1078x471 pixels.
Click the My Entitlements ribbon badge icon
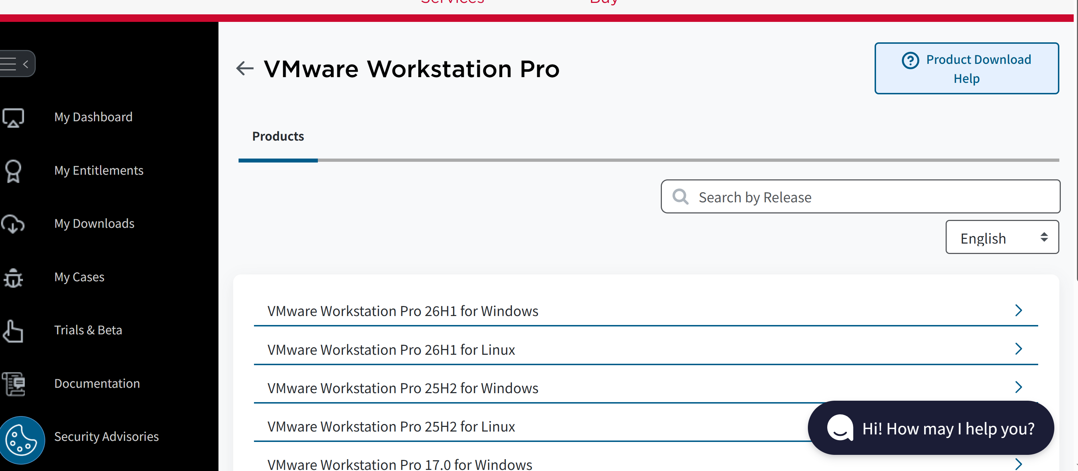click(x=13, y=171)
